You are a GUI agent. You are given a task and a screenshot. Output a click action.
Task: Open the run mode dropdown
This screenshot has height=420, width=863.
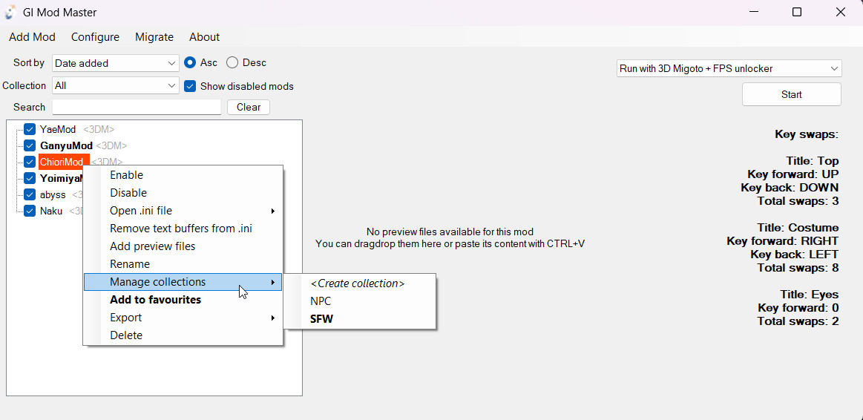tap(729, 68)
